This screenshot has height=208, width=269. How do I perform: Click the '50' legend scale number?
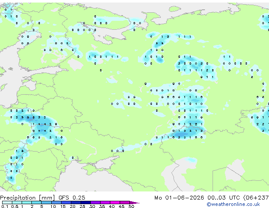131,206
